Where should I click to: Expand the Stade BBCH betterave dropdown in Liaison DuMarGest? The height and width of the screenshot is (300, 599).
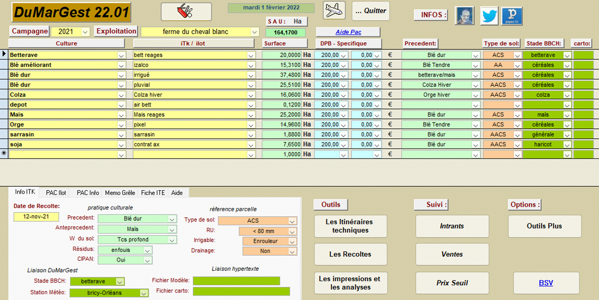coord(120,282)
